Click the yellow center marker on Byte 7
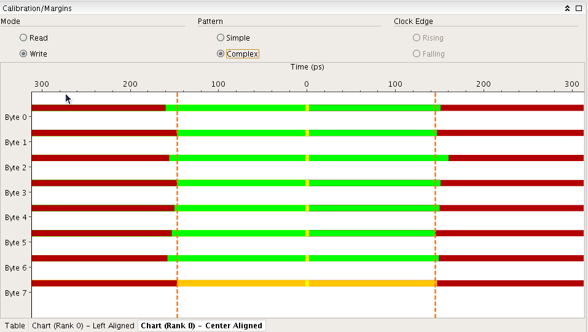This screenshot has width=588, height=332. (x=307, y=283)
